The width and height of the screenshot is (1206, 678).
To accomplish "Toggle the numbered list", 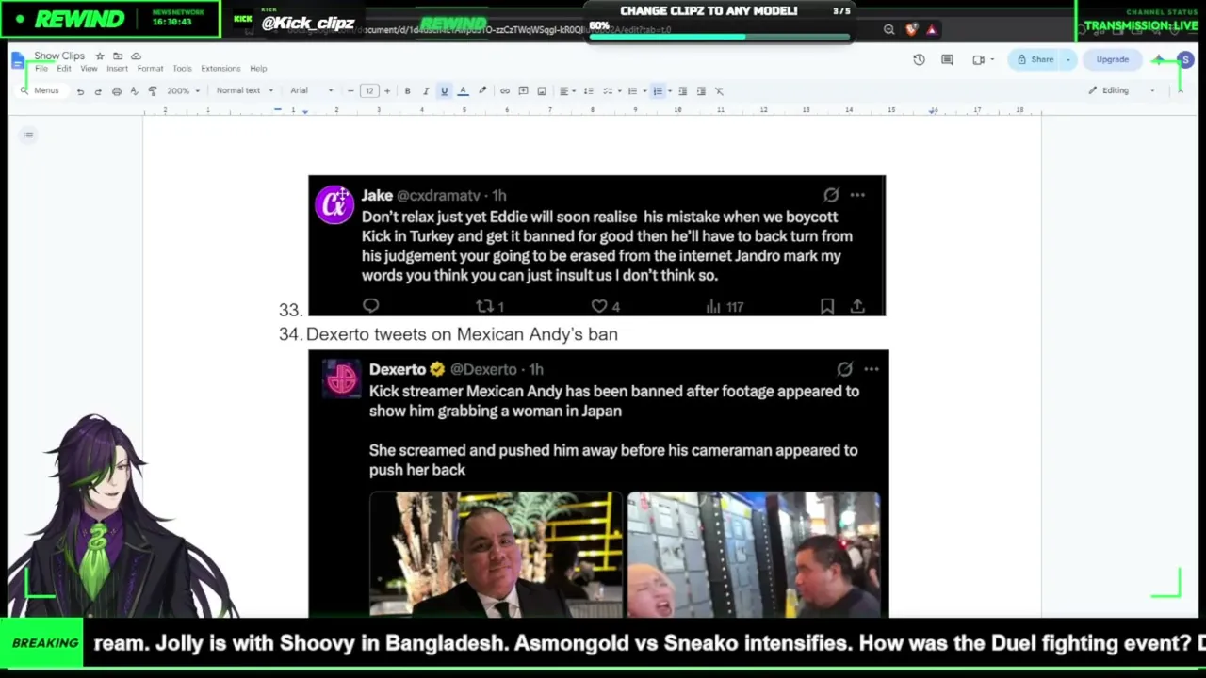I will [658, 91].
